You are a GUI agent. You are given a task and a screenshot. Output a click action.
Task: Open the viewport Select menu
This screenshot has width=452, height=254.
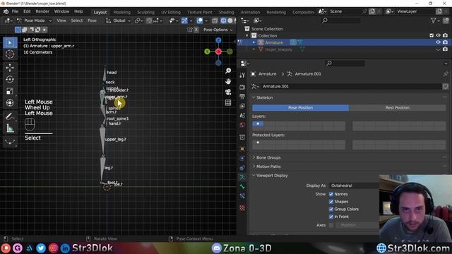coord(77,20)
